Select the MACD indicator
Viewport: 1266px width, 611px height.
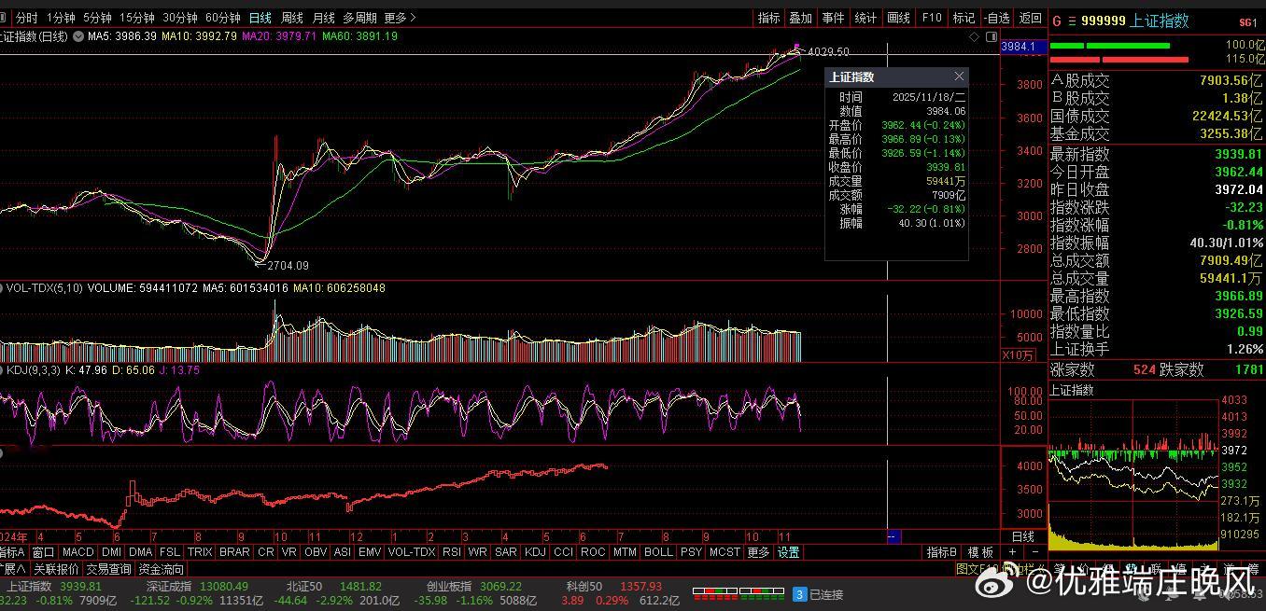click(78, 552)
